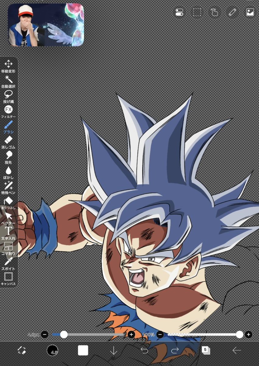Viewport: 259px width, 366px height.
Task: Go back with the left arrow
Action: click(236, 350)
